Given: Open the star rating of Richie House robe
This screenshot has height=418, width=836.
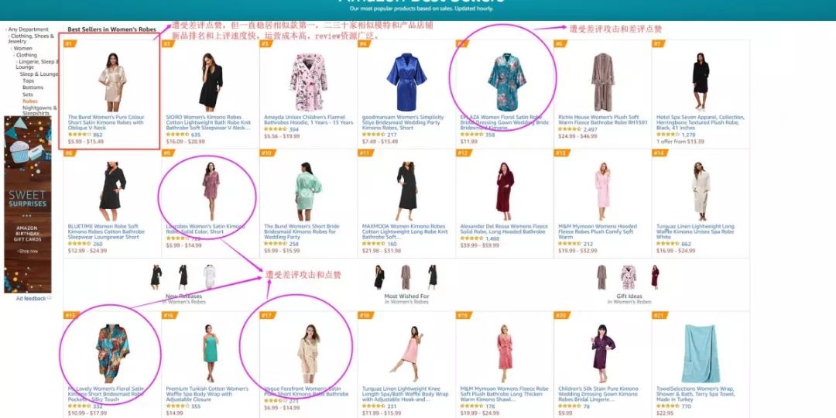Looking at the screenshot, I should (570, 129).
